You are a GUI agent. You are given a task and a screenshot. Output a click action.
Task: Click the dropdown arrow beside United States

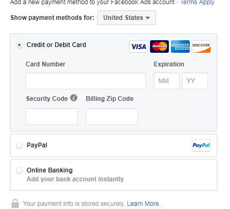147,18
